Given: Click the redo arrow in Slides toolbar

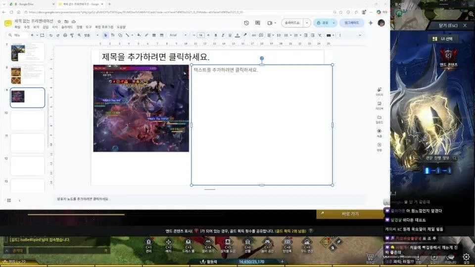Looking at the screenshot, I should (58, 36).
